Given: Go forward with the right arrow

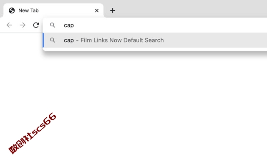Looking at the screenshot, I should [x=23, y=25].
